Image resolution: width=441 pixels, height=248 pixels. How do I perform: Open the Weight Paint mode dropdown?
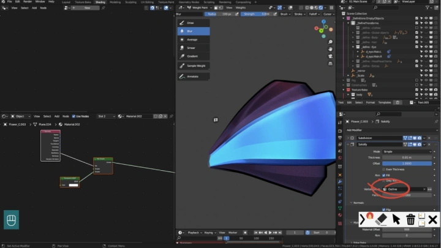point(201,7)
